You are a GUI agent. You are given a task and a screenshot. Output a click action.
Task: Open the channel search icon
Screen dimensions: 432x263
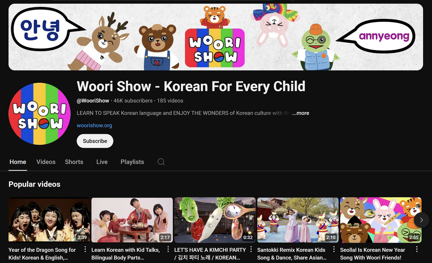click(x=161, y=162)
